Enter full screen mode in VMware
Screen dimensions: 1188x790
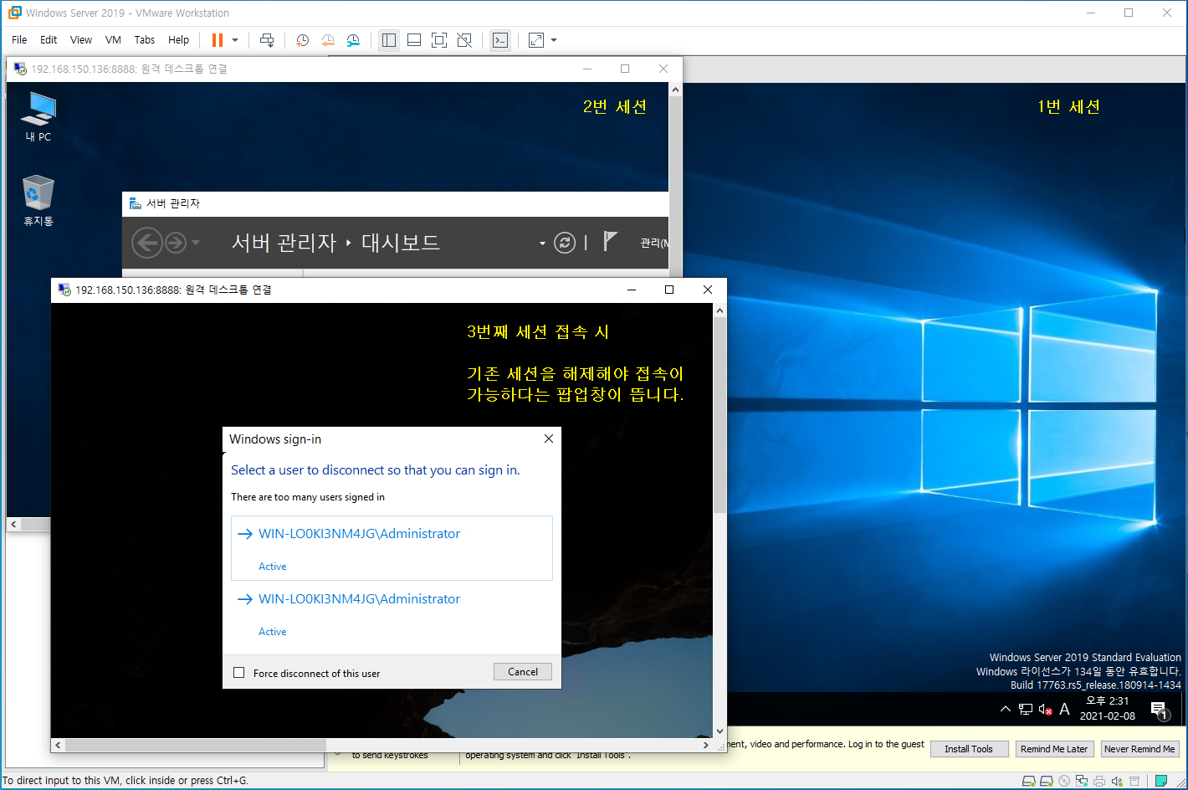[x=439, y=39]
